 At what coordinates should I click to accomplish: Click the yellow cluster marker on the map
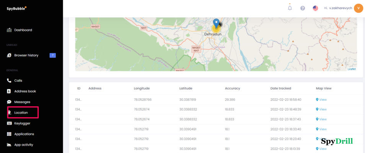coord(216,29)
